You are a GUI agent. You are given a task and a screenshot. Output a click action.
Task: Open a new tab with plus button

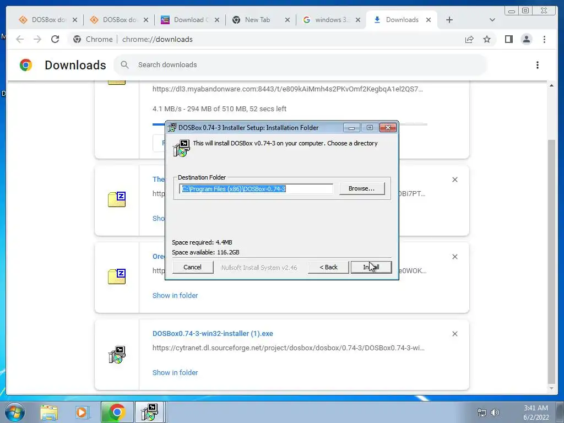coord(449,20)
